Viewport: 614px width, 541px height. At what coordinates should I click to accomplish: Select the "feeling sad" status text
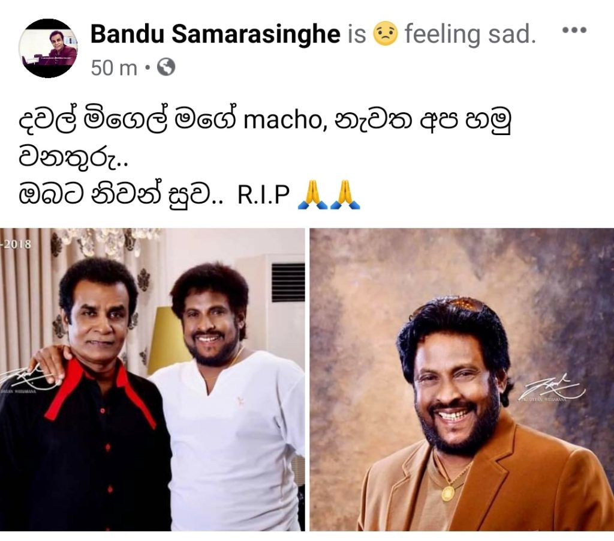(470, 34)
